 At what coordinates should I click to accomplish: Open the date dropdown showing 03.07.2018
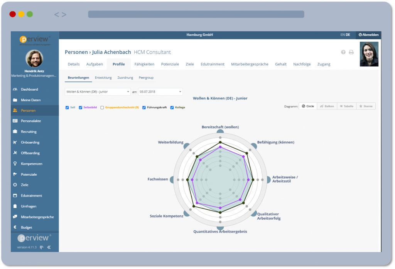pyautogui.click(x=160, y=92)
